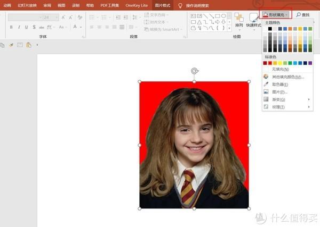Open Paragraph group dialog launcher
Image resolution: width=320 pixels, height=227 pixels.
[x=185, y=37]
